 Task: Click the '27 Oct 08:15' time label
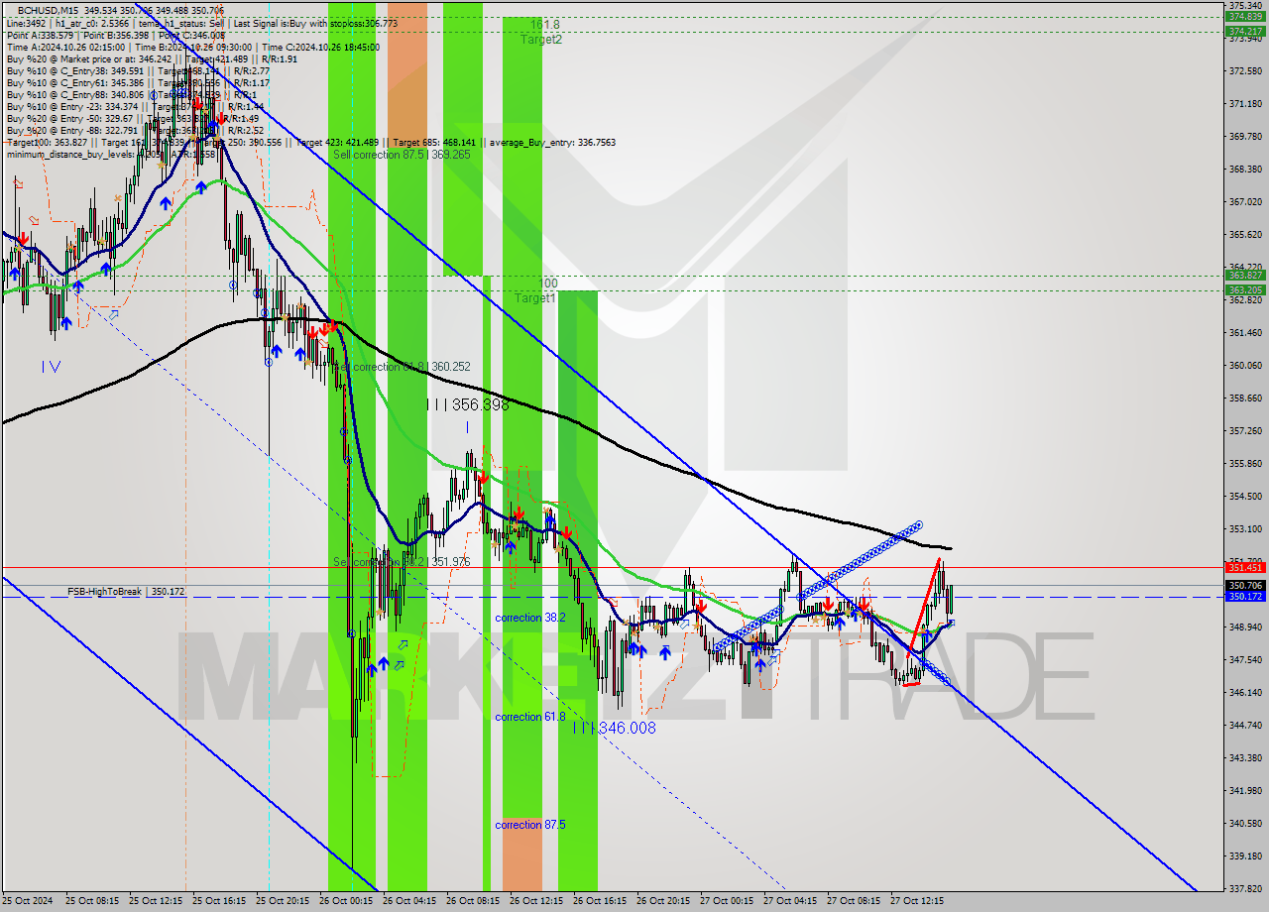[x=854, y=902]
